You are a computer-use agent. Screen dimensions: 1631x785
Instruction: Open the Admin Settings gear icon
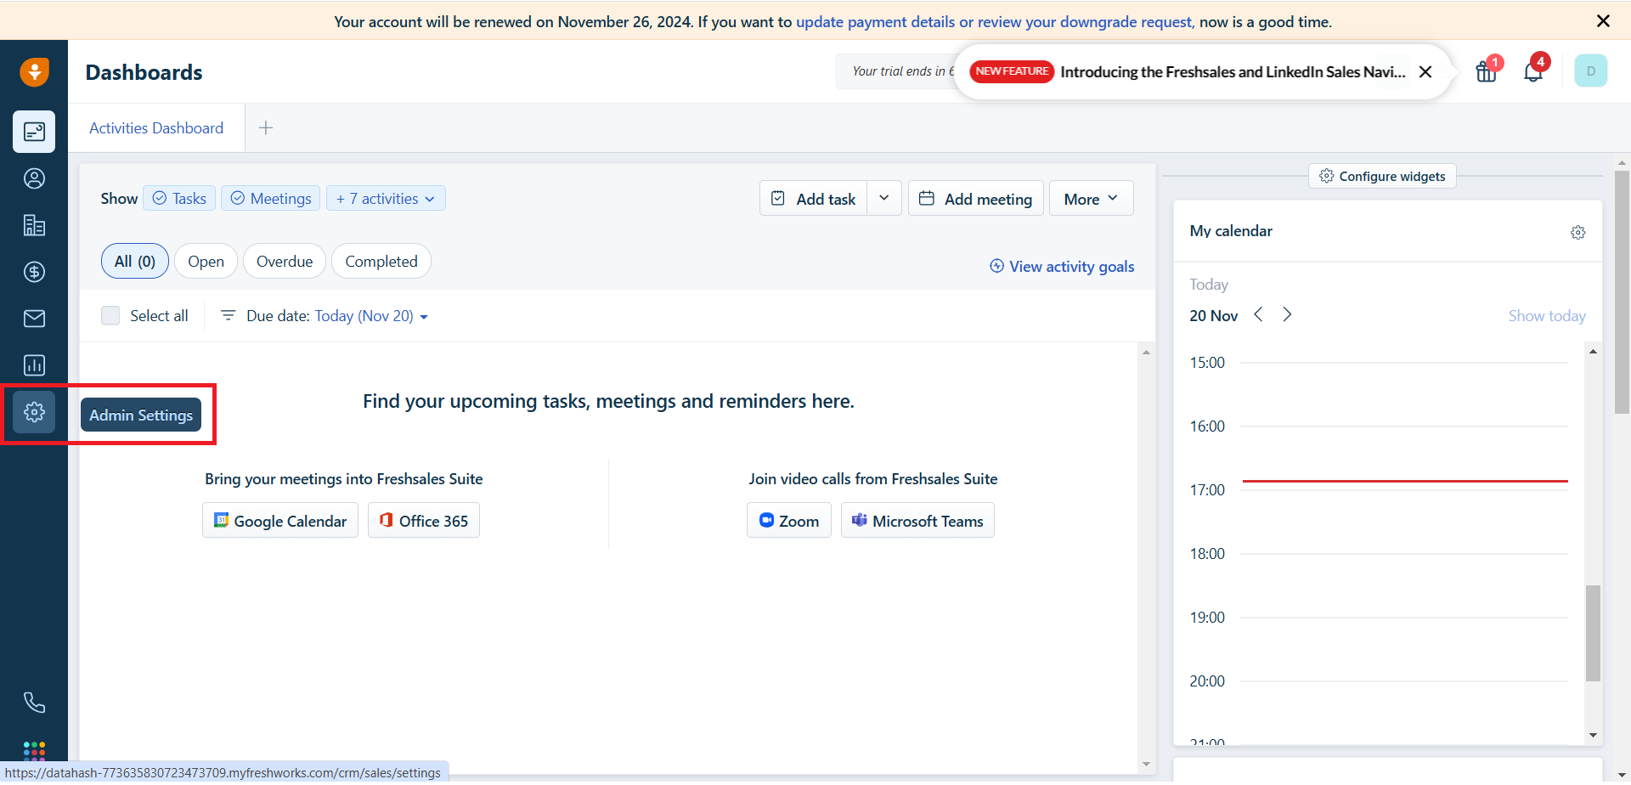pyautogui.click(x=34, y=412)
